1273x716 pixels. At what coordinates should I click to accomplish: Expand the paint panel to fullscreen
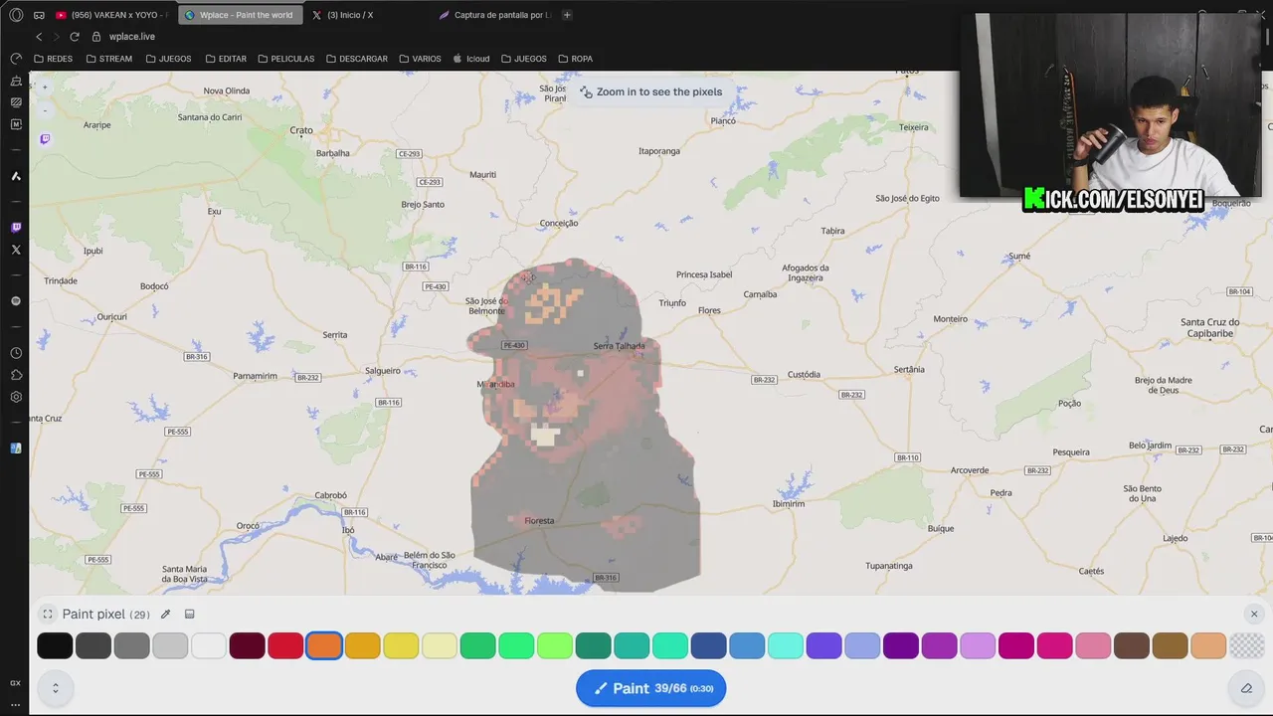click(x=47, y=614)
